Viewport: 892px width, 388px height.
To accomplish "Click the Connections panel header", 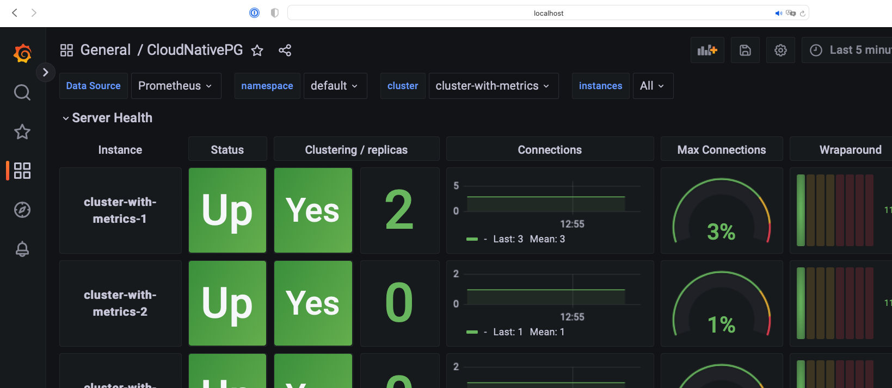I will click(x=550, y=150).
